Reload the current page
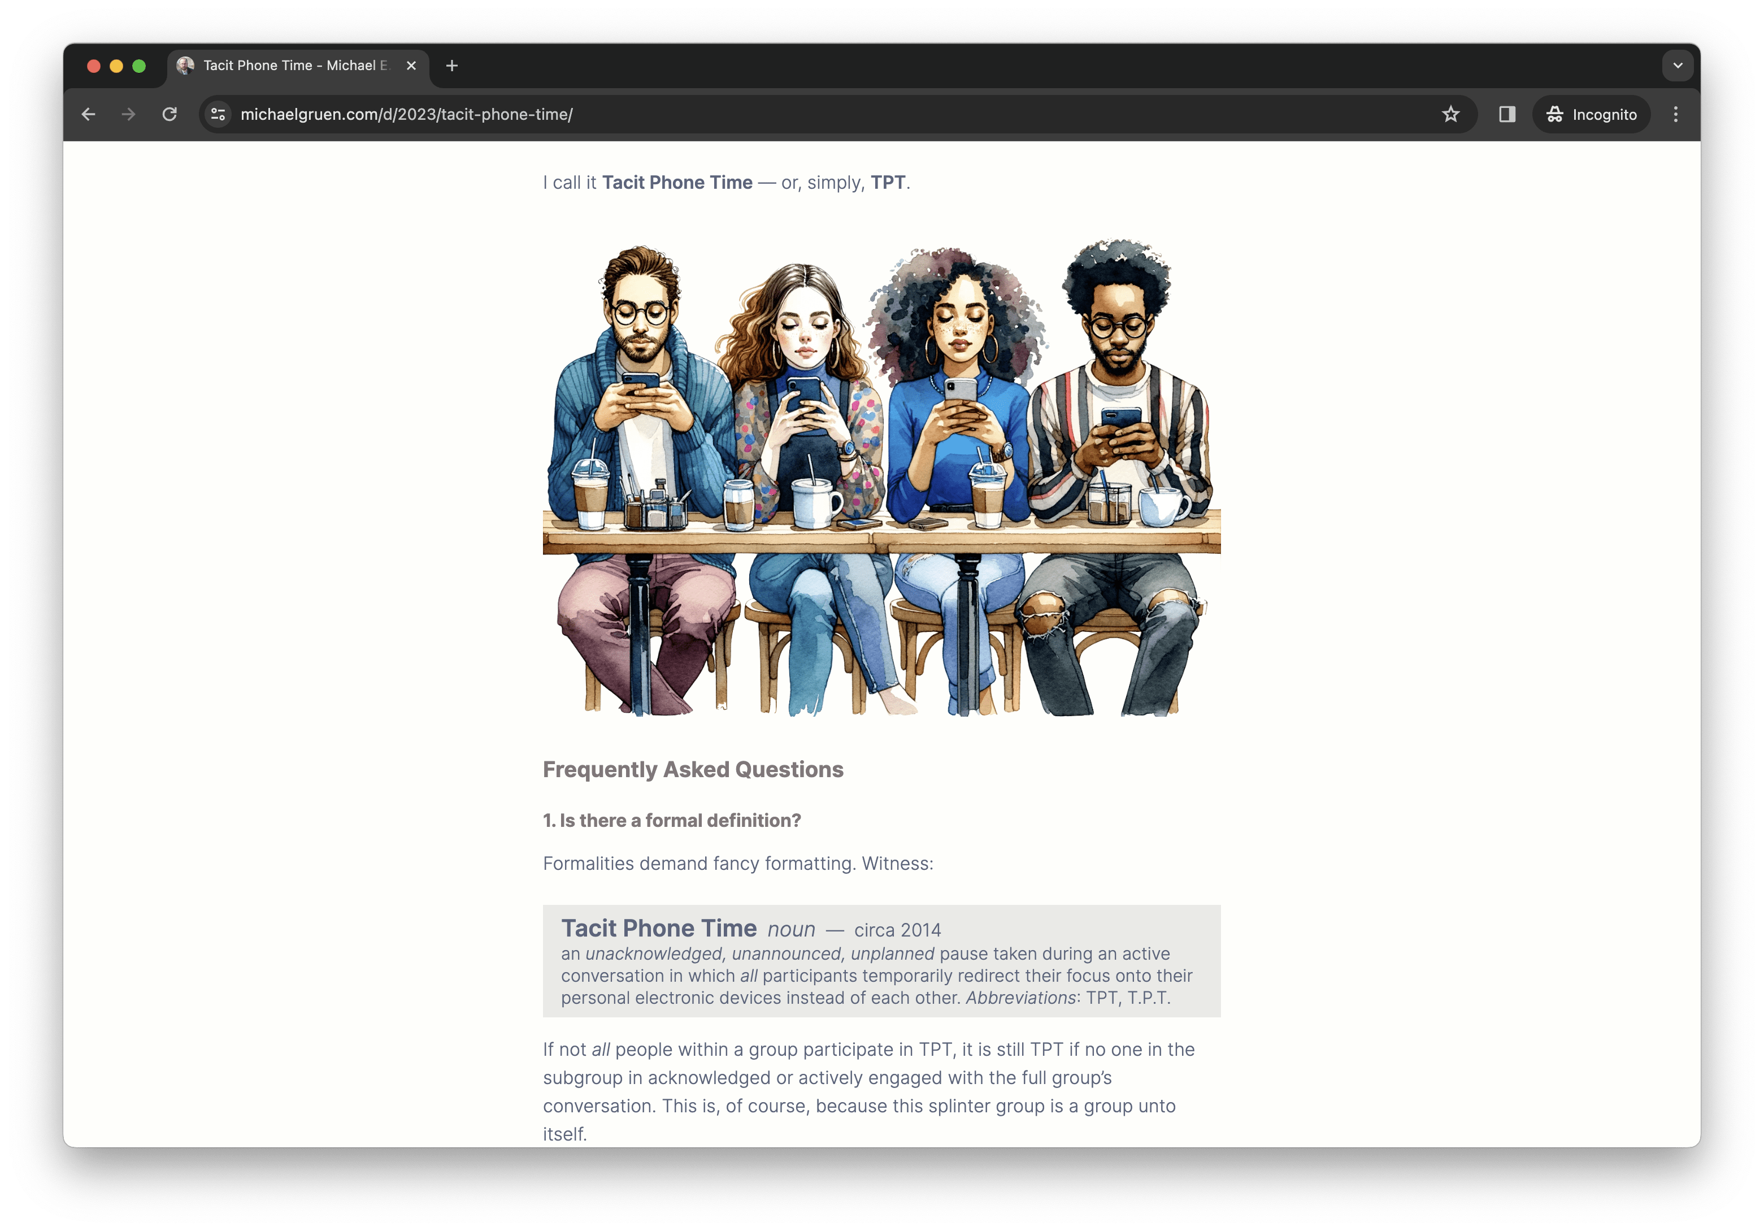Viewport: 1764px width, 1231px height. (170, 115)
